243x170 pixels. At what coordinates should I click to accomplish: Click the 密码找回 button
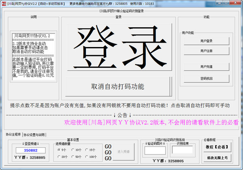pyautogui.click(x=206, y=78)
